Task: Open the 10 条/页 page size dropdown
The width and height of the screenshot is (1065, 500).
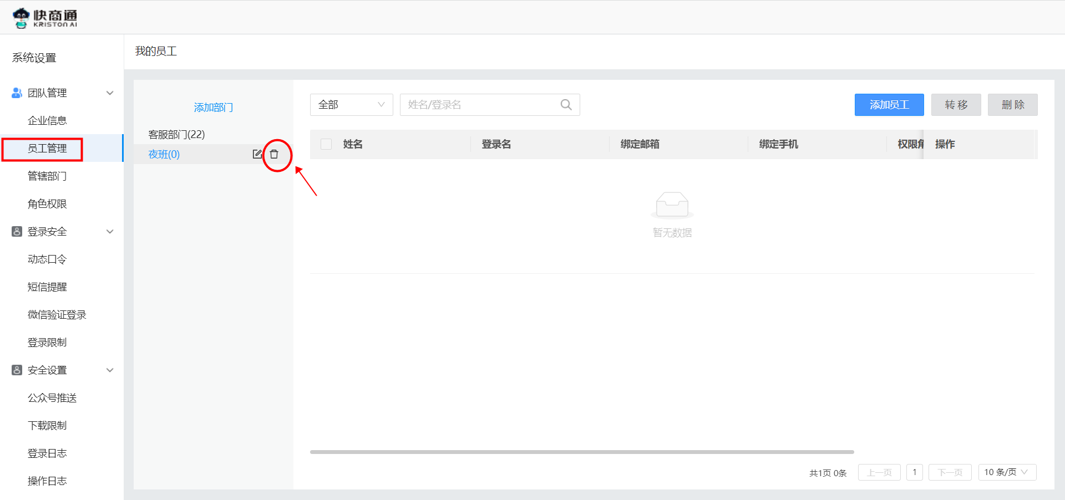Action: [1007, 472]
